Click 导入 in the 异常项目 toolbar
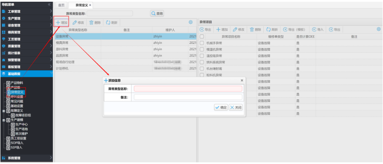383x164 pixels. click(x=317, y=29)
